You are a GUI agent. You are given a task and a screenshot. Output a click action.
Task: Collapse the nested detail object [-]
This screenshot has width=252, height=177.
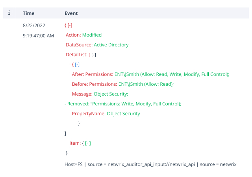tap(77, 65)
